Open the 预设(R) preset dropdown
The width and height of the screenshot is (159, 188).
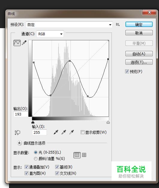[69, 25]
